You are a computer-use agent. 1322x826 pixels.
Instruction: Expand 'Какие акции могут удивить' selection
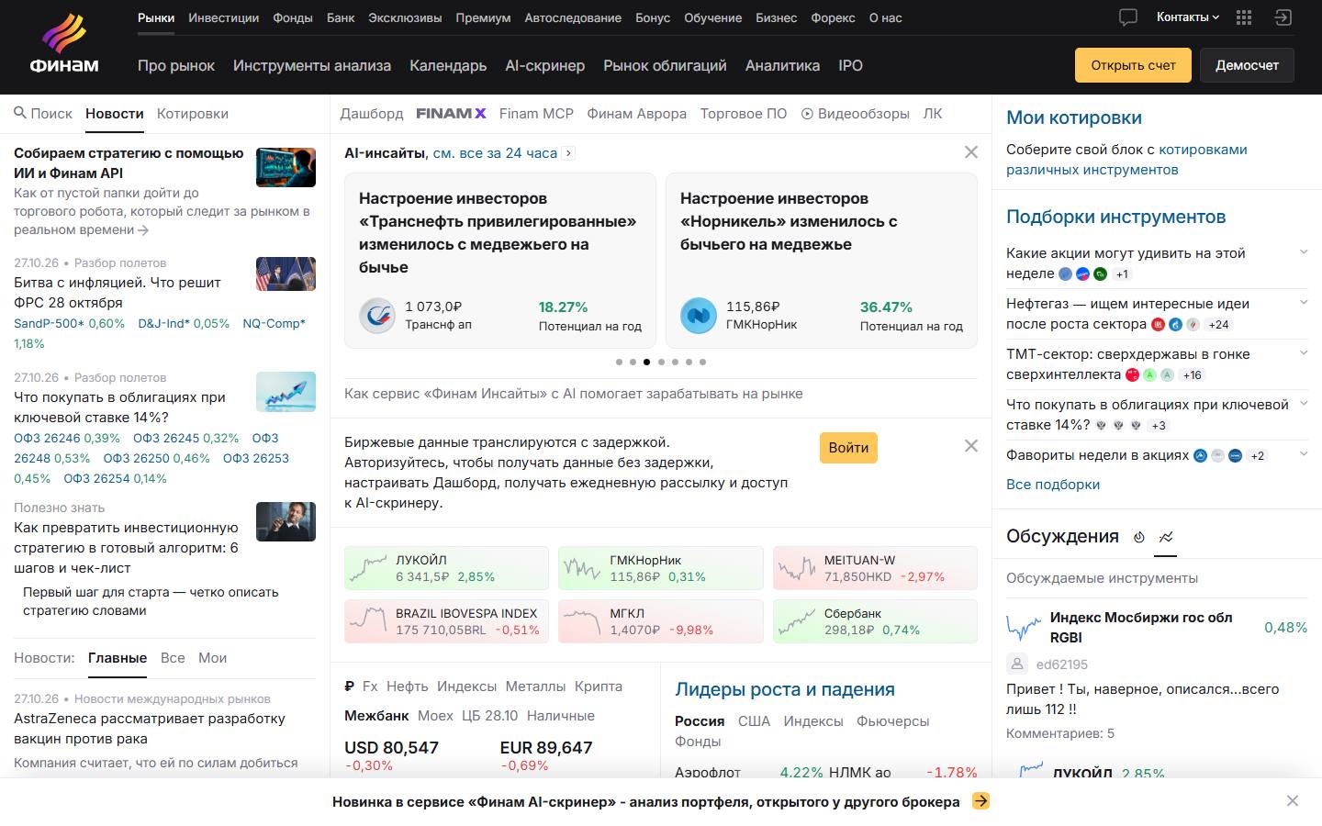1304,252
